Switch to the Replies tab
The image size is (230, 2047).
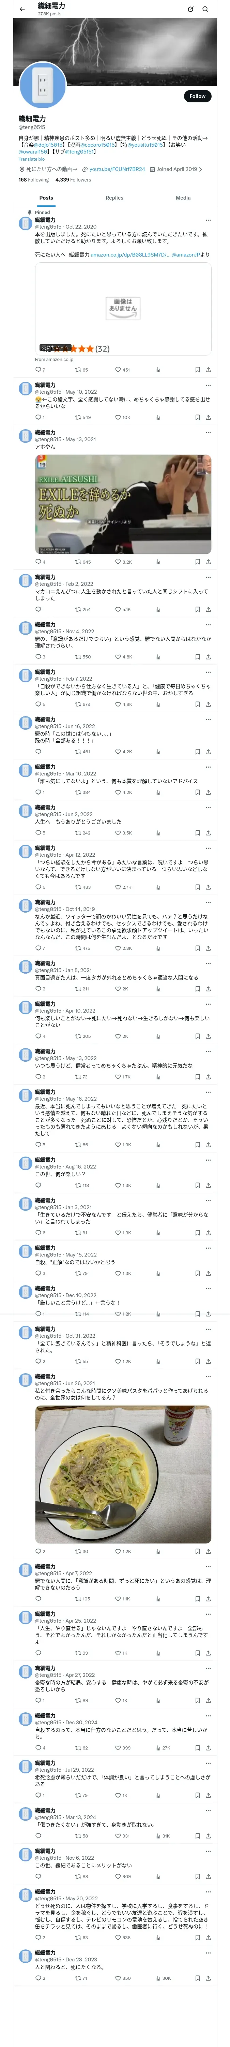click(114, 198)
